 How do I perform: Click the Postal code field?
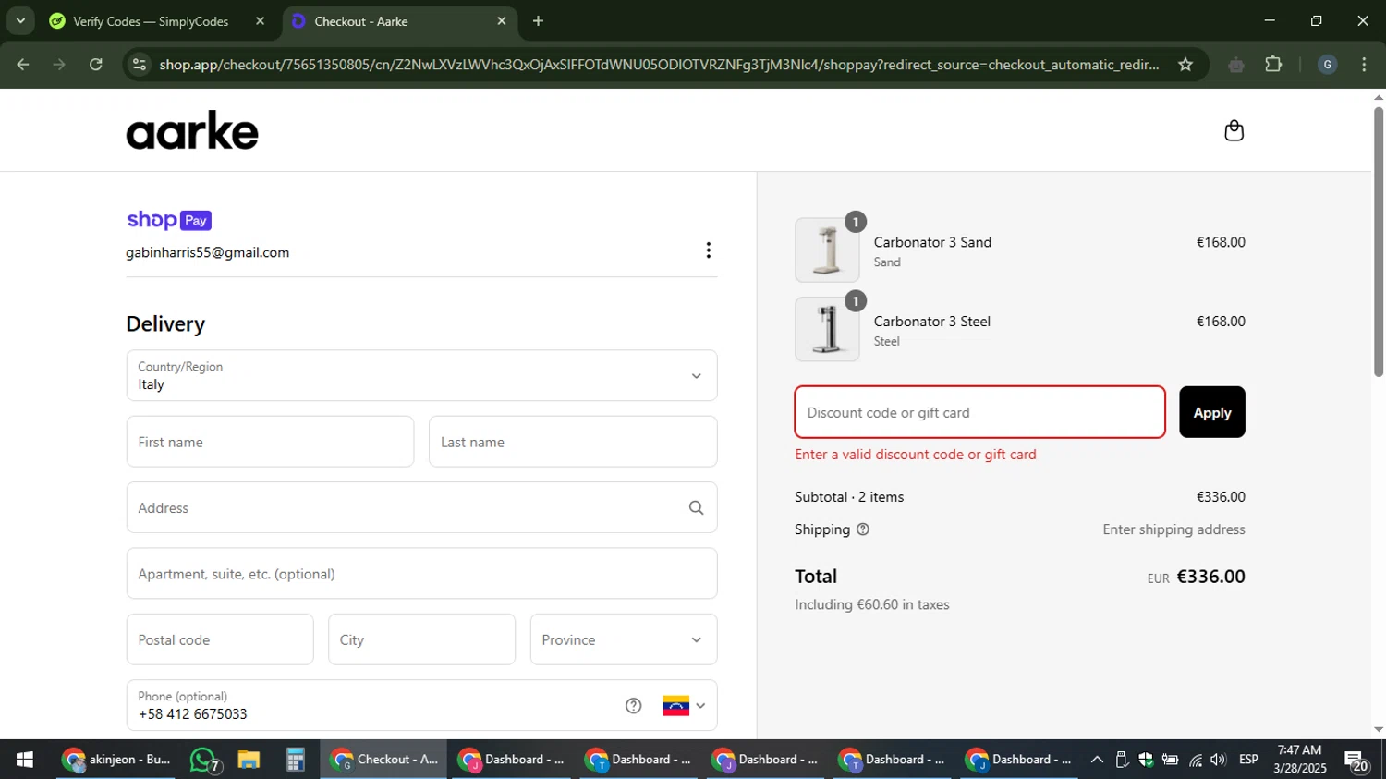(x=220, y=639)
